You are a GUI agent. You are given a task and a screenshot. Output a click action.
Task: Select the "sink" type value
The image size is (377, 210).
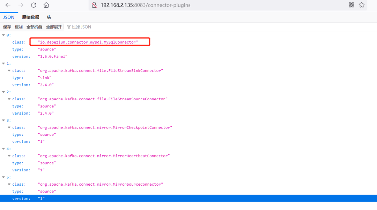(45, 78)
